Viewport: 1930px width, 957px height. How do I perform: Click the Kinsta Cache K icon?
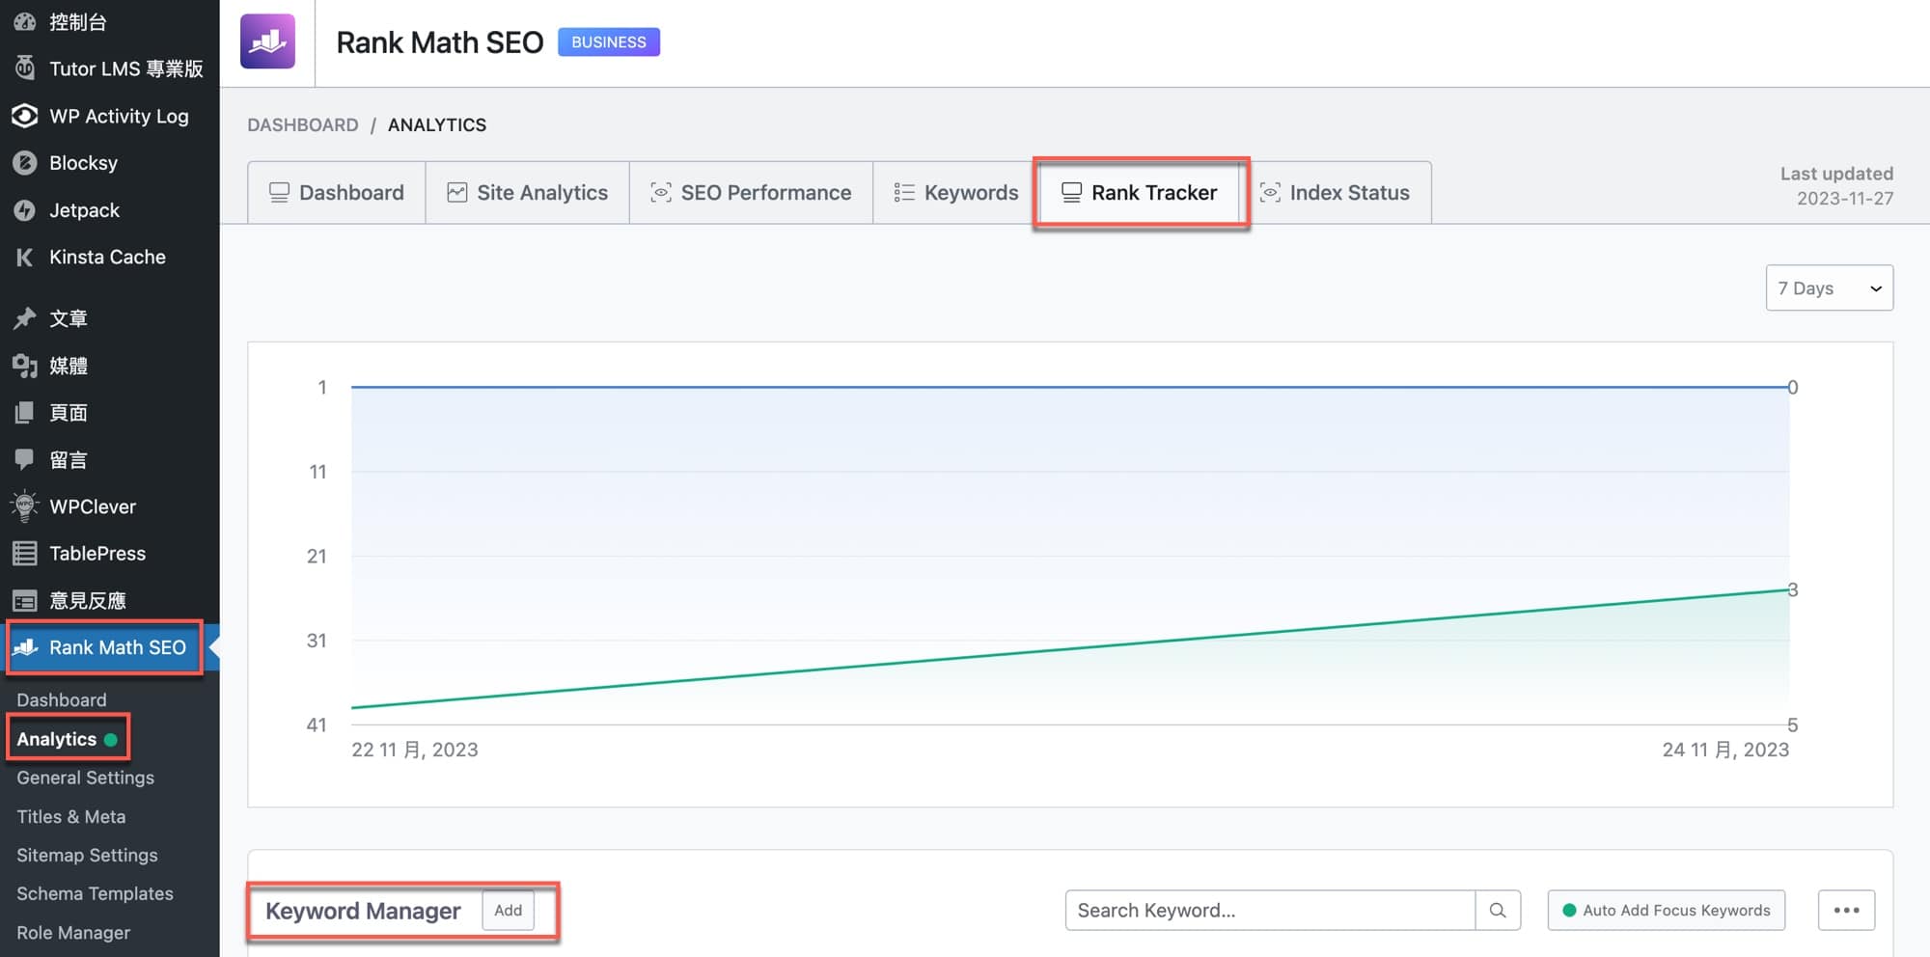(x=25, y=257)
